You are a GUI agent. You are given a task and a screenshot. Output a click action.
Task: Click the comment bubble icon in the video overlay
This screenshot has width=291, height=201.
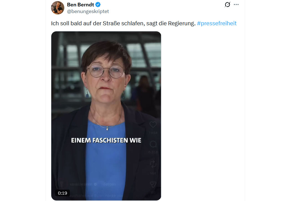[153, 144]
